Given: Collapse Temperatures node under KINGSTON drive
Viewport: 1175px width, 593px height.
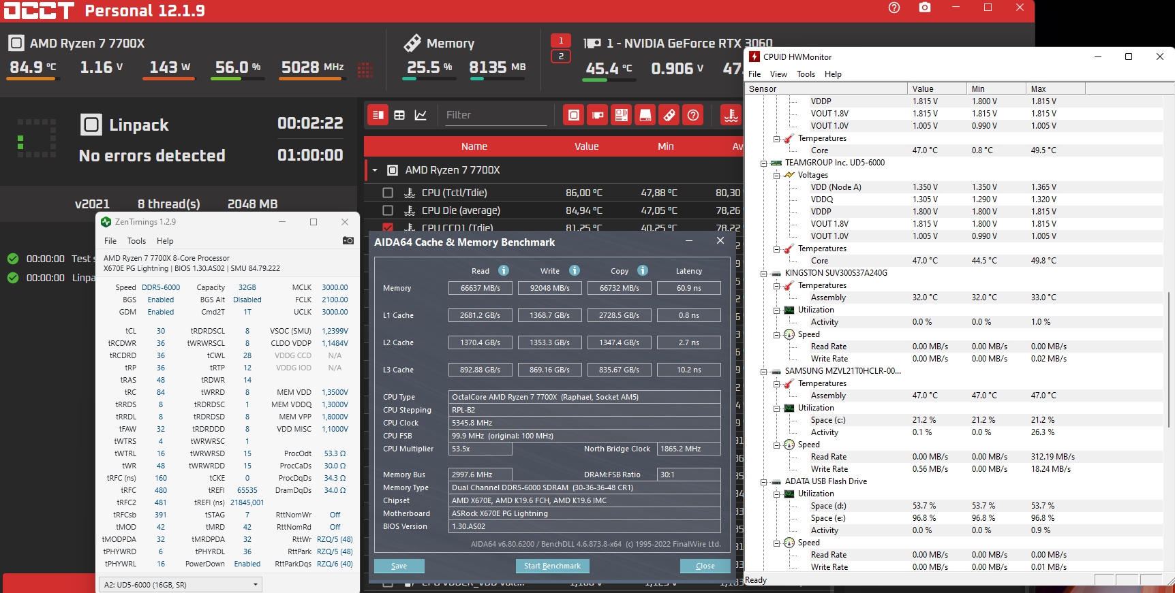Looking at the screenshot, I should pos(776,286).
